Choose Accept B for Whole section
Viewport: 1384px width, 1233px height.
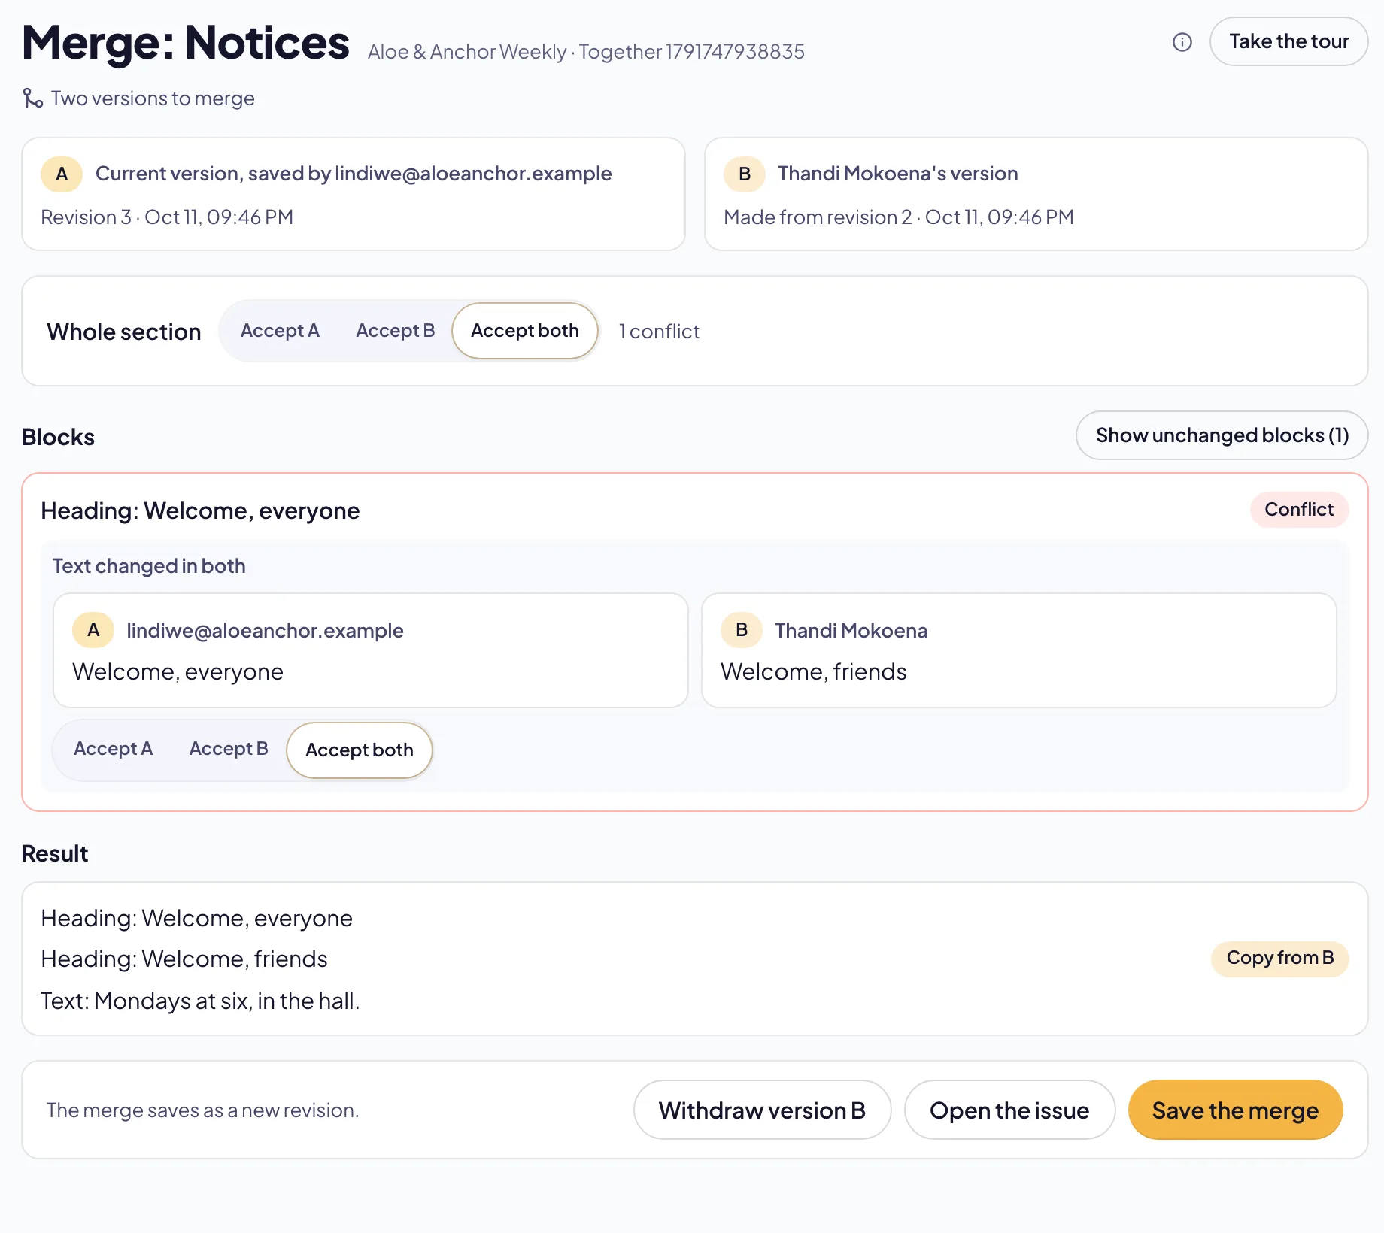pyautogui.click(x=395, y=331)
